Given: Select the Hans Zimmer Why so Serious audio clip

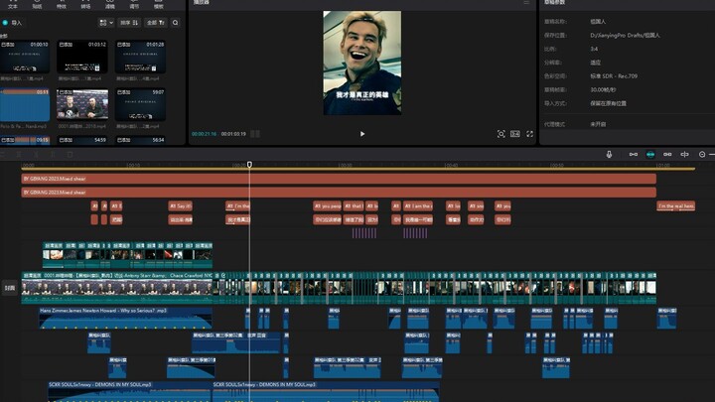Looking at the screenshot, I should [x=125, y=319].
